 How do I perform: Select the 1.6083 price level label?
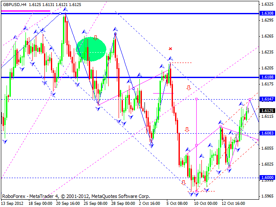pos(267,133)
